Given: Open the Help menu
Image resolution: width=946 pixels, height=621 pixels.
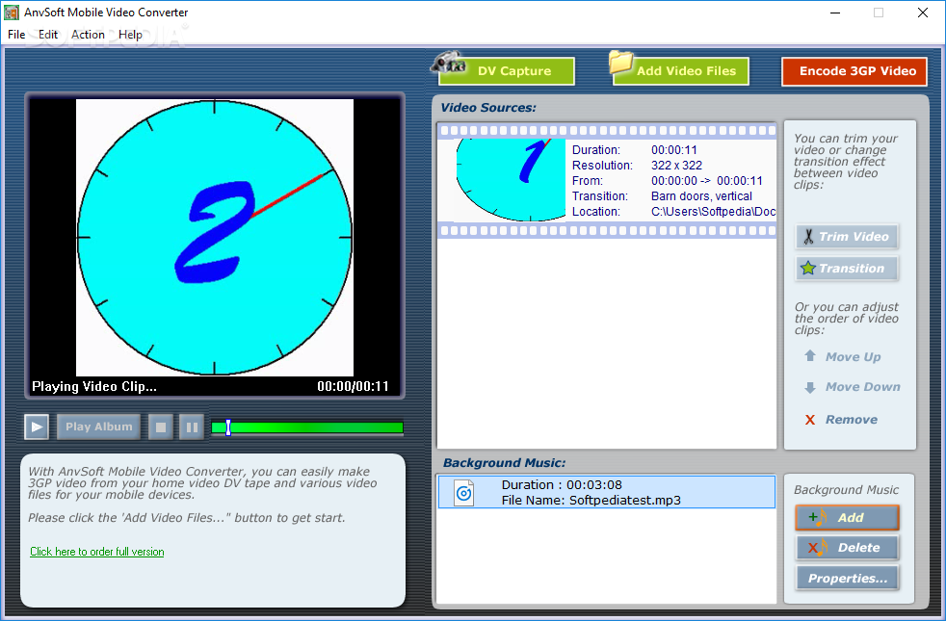Looking at the screenshot, I should [x=130, y=35].
